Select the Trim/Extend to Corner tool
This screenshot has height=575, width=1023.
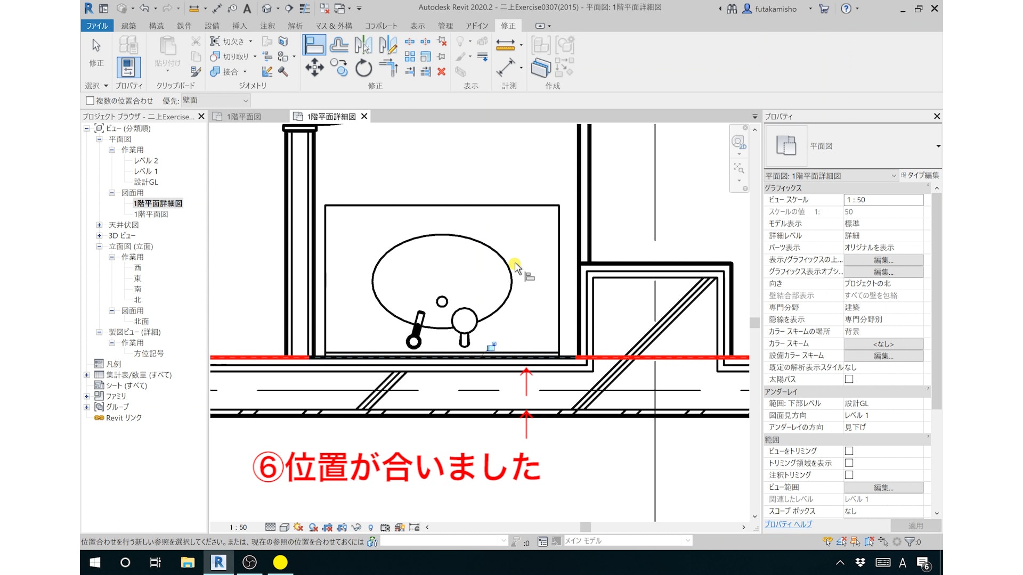(x=388, y=68)
